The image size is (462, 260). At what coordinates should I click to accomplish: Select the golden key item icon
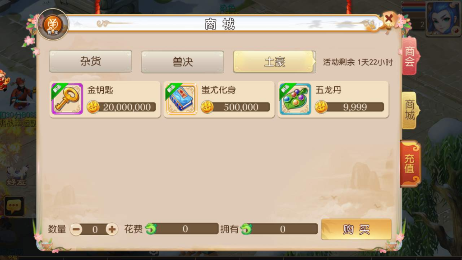click(67, 99)
